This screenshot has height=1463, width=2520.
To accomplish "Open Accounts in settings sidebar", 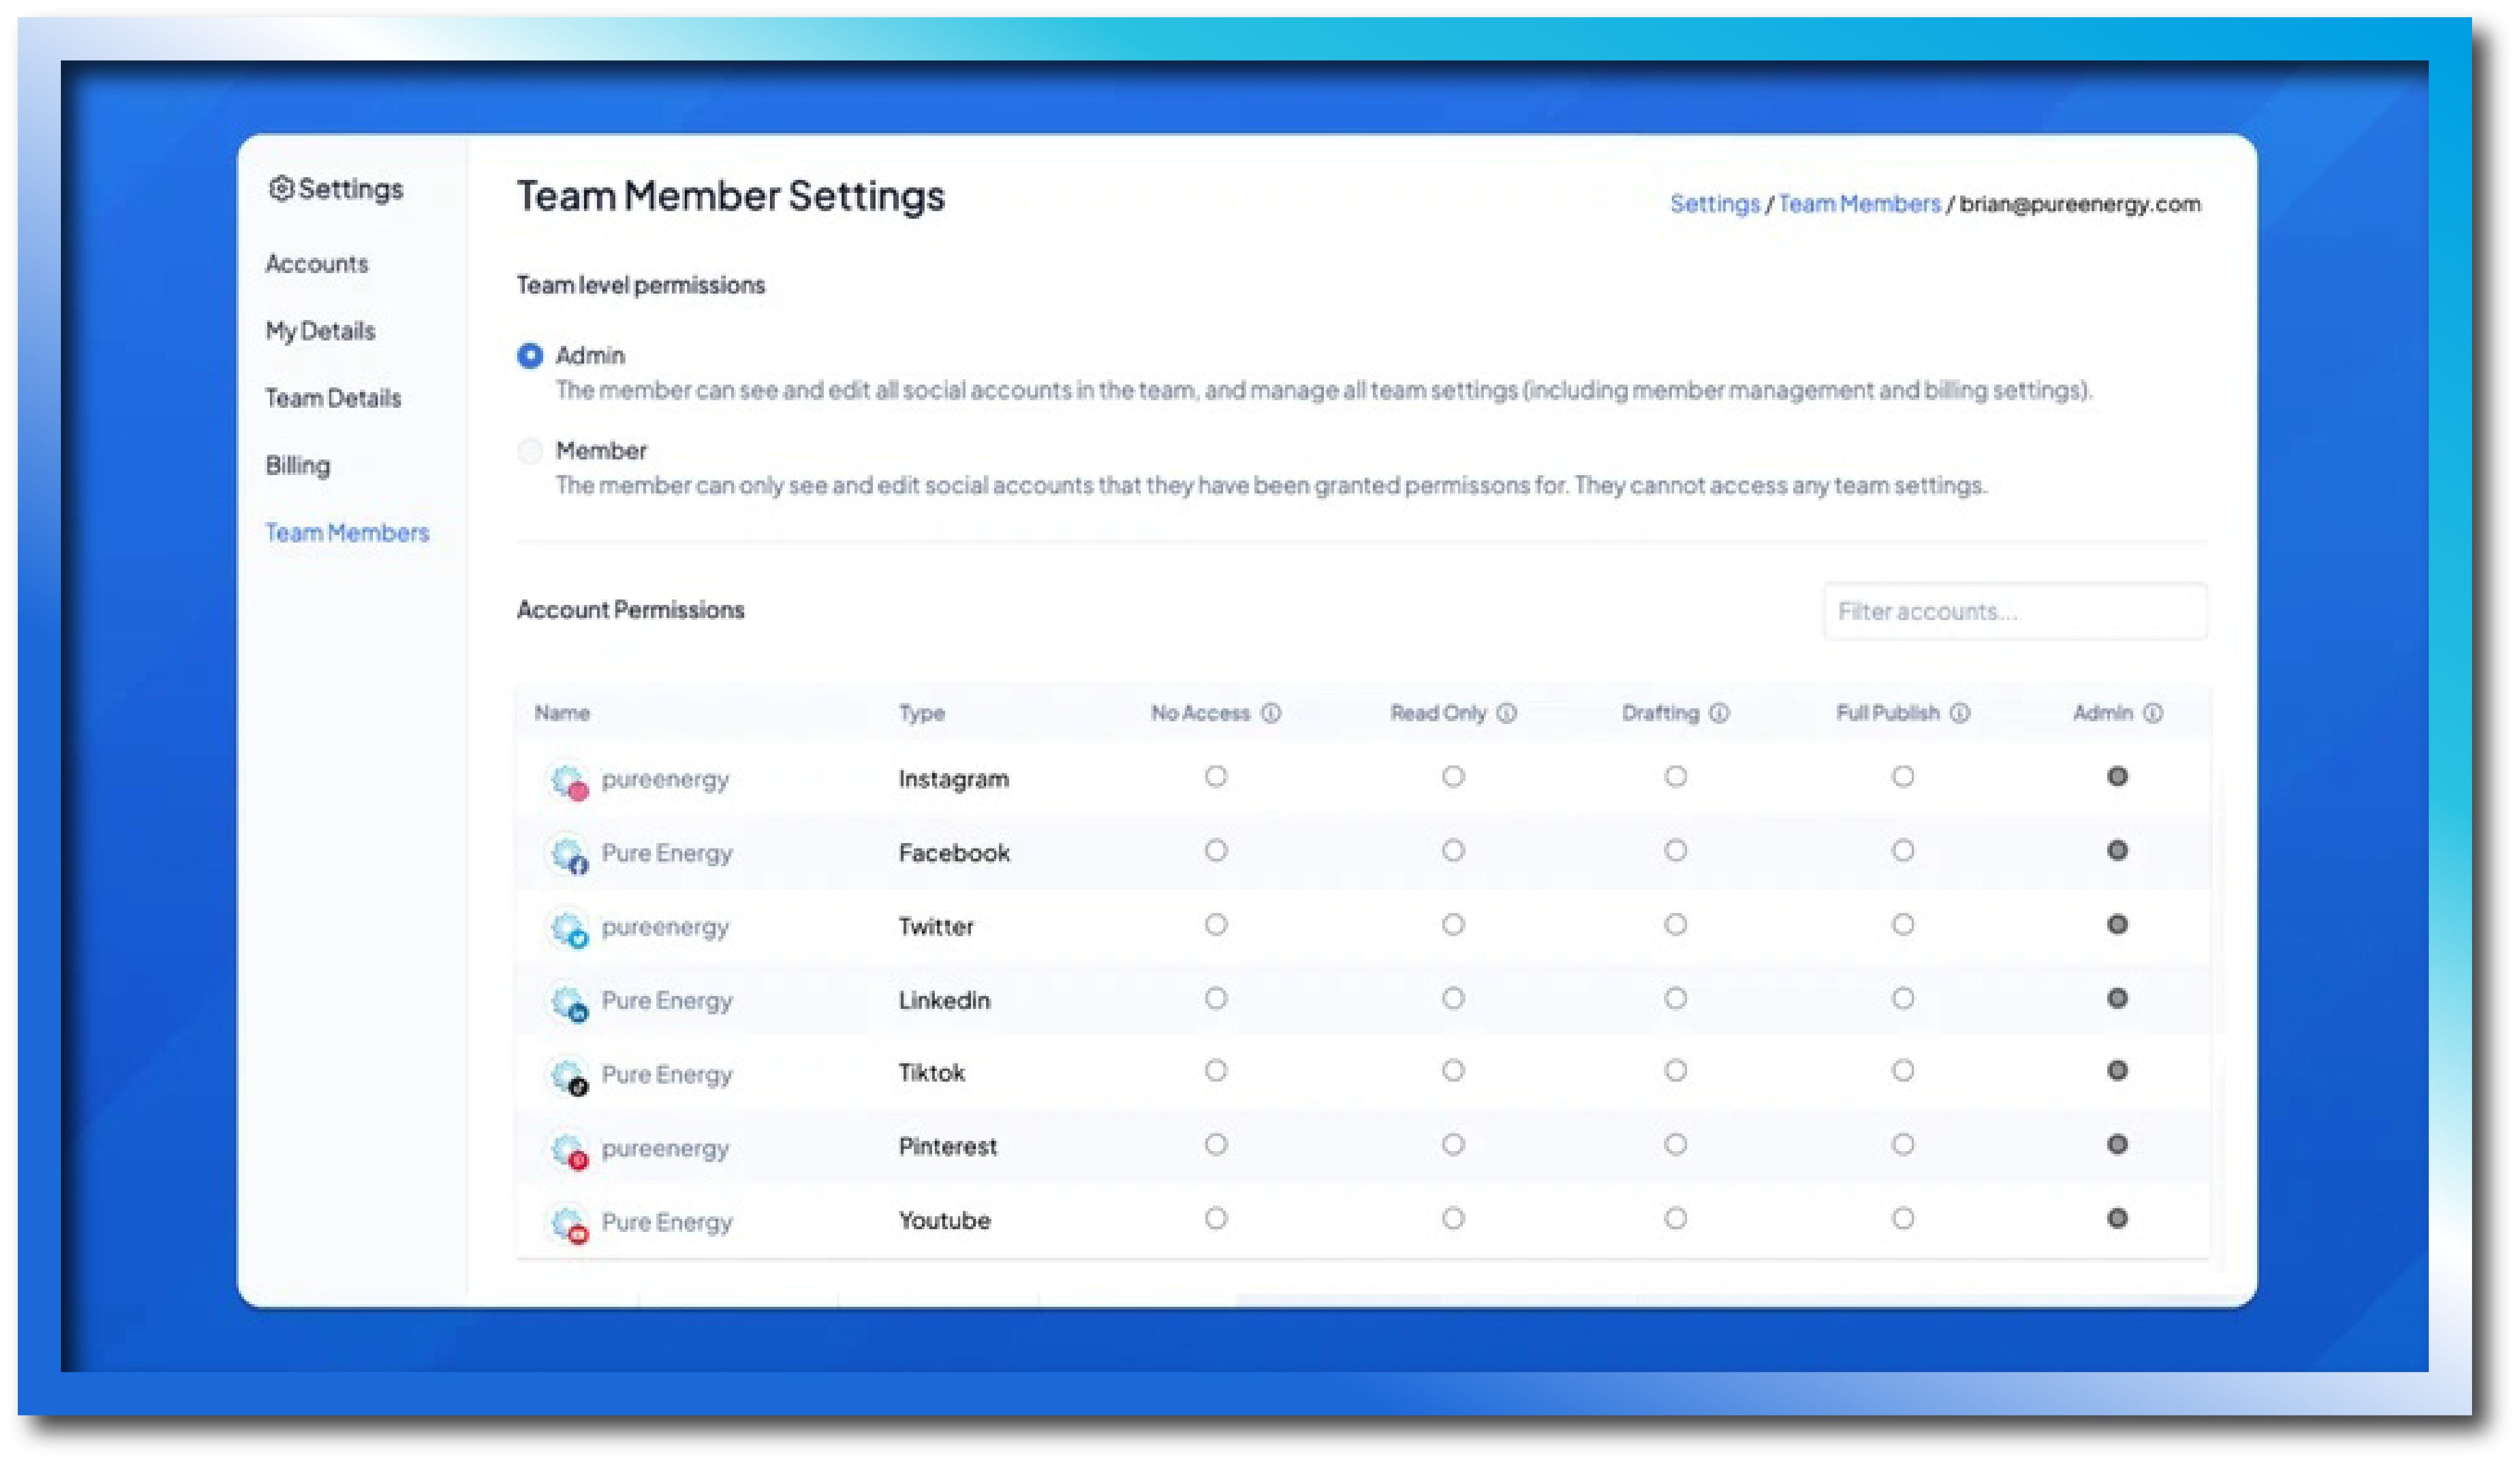I will (316, 264).
